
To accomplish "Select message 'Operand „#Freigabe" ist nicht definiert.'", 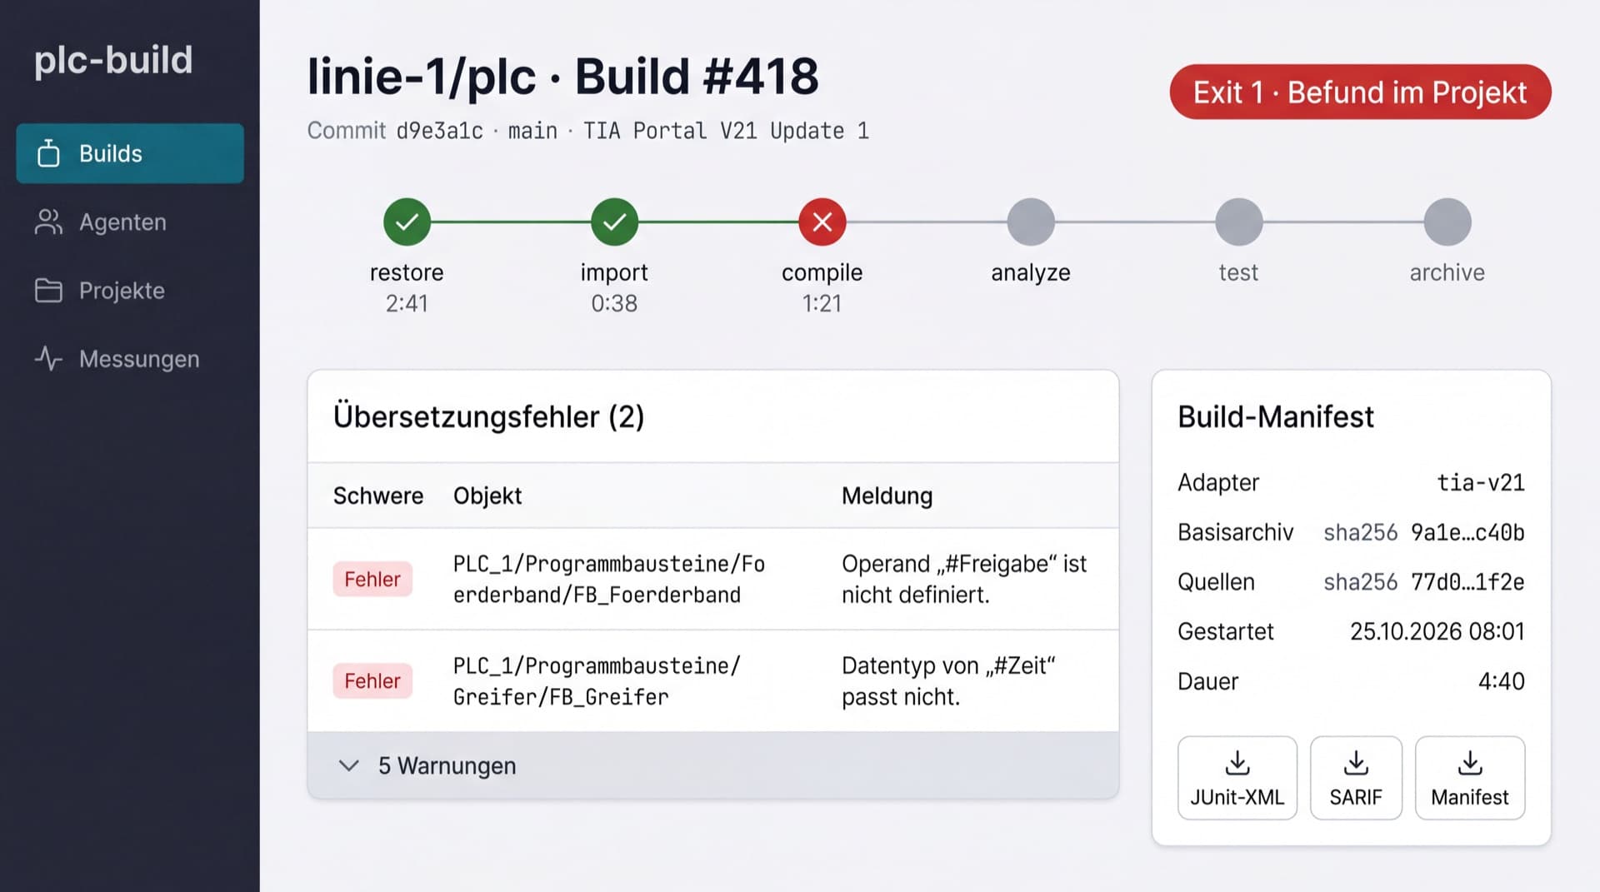I will [964, 579].
